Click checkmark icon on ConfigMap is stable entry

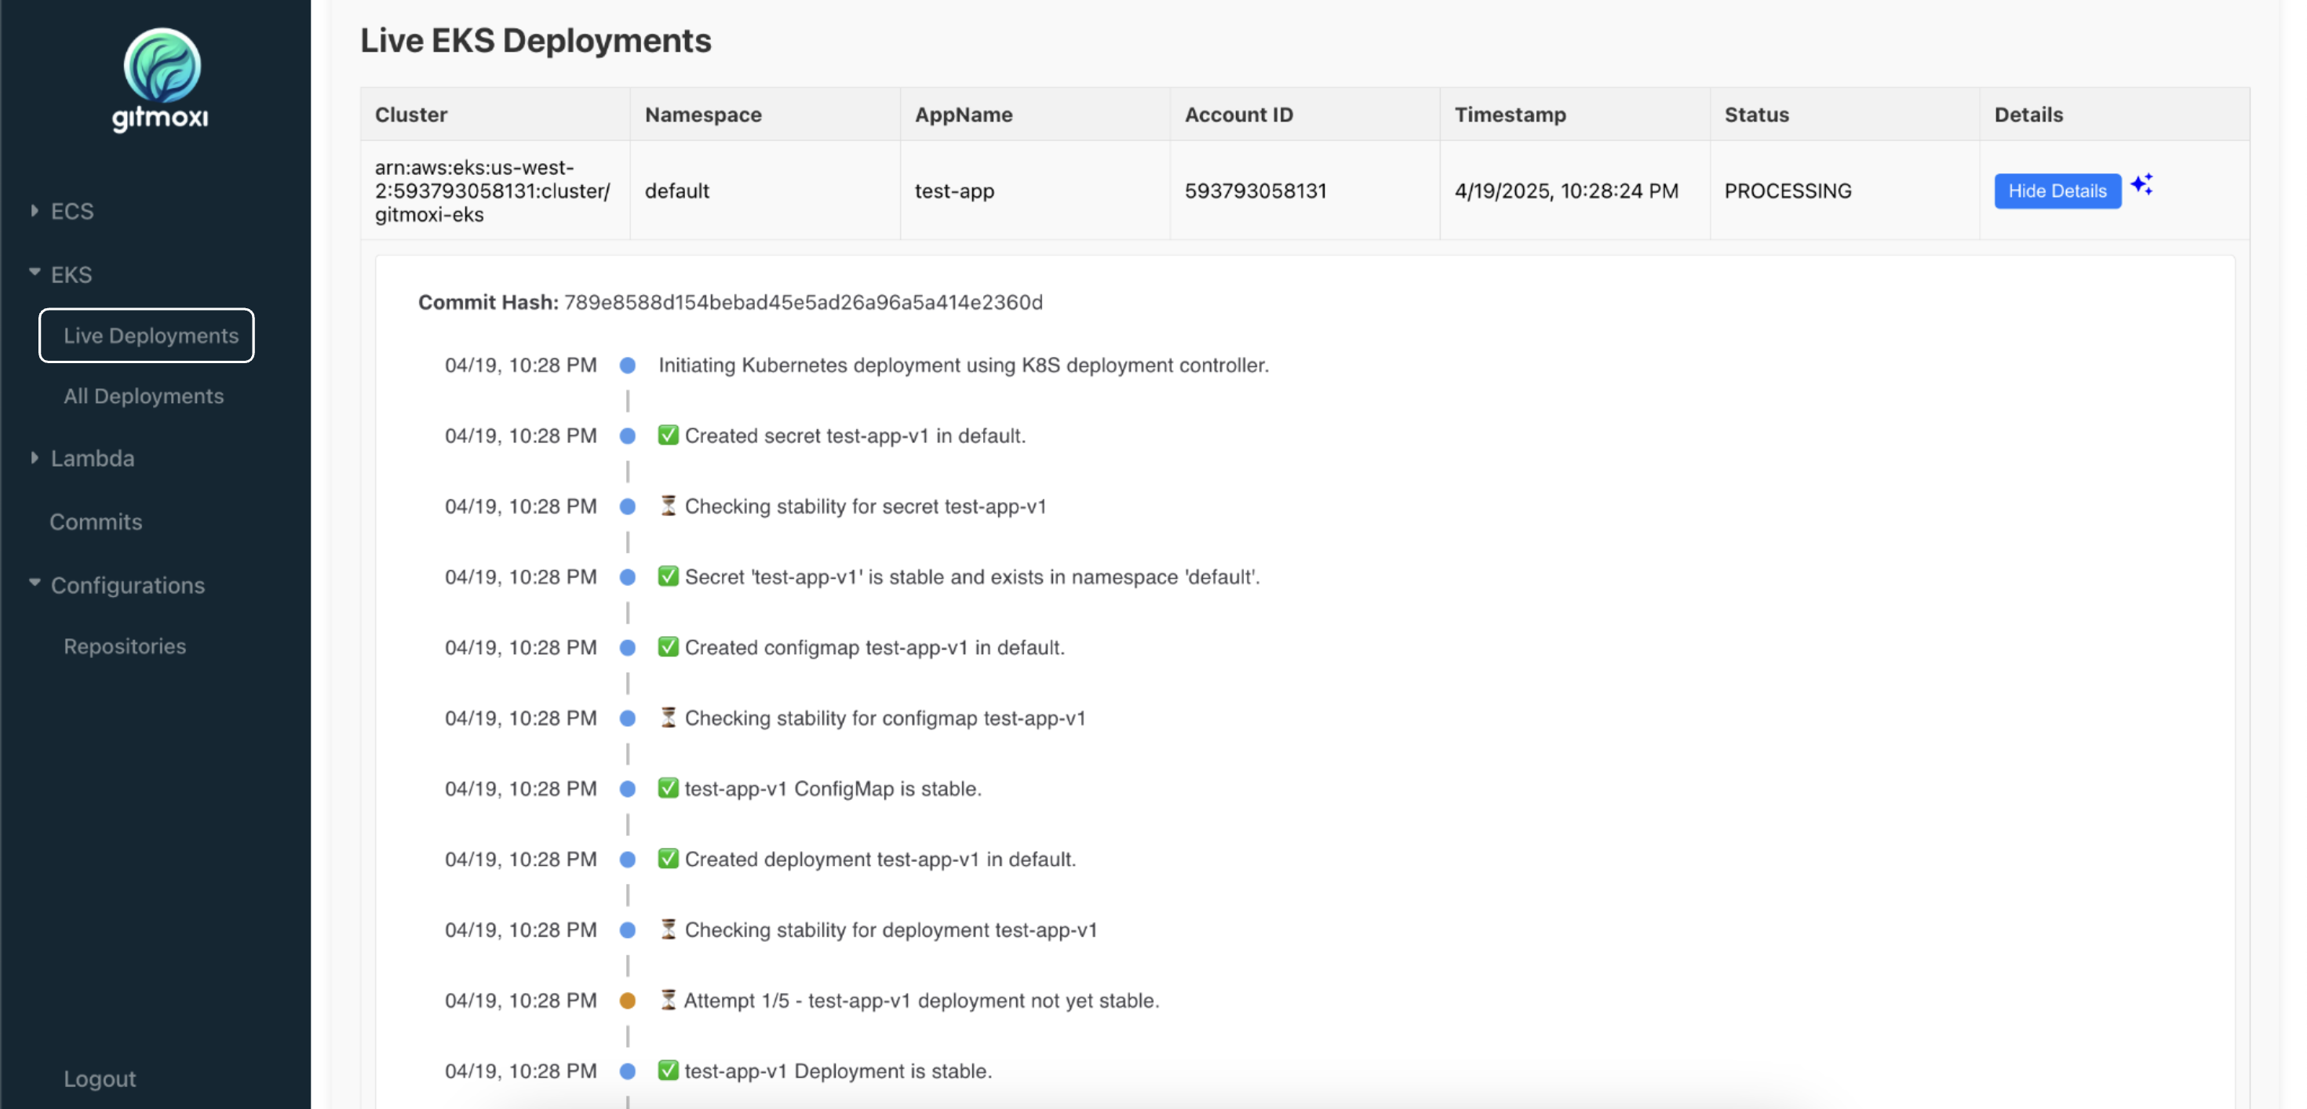pyautogui.click(x=668, y=787)
